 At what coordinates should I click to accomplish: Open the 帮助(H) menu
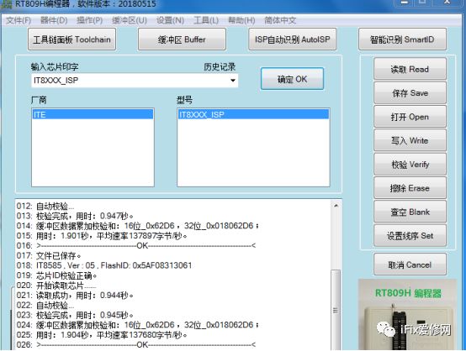pyautogui.click(x=241, y=20)
